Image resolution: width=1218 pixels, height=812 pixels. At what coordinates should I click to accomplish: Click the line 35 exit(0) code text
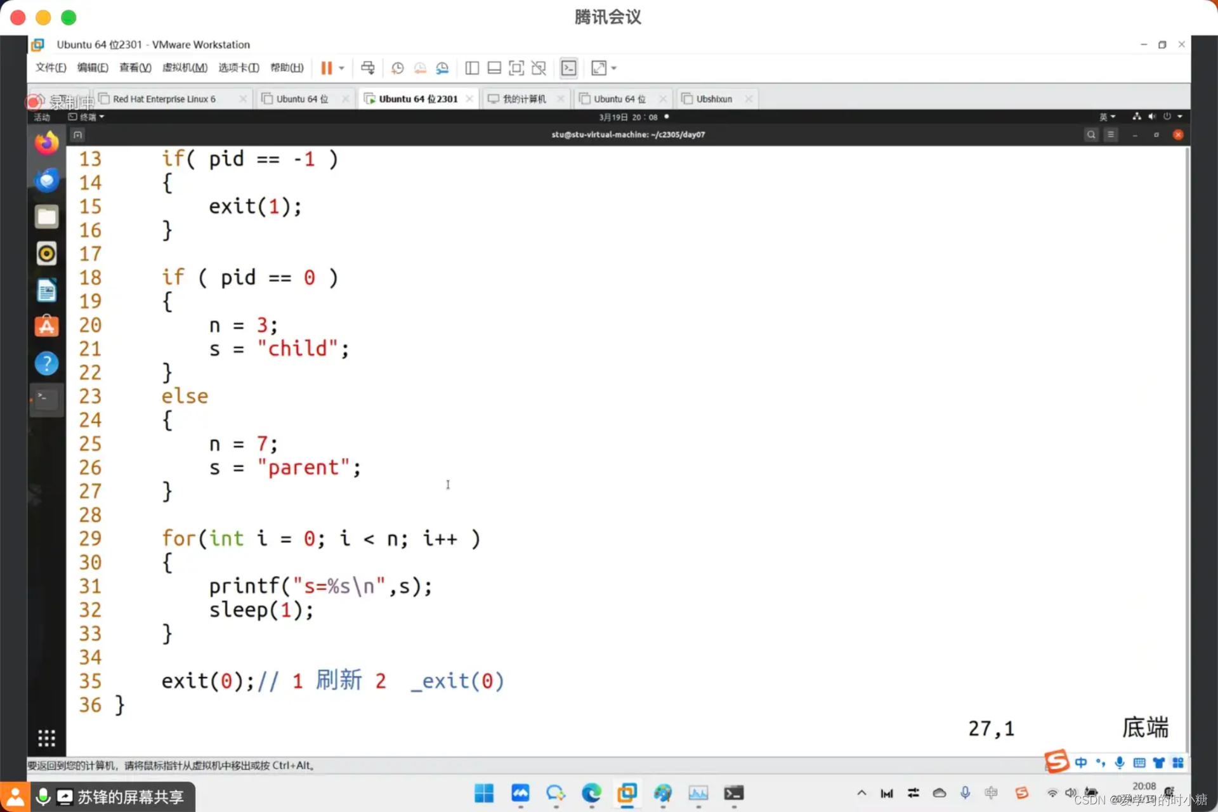coord(208,681)
